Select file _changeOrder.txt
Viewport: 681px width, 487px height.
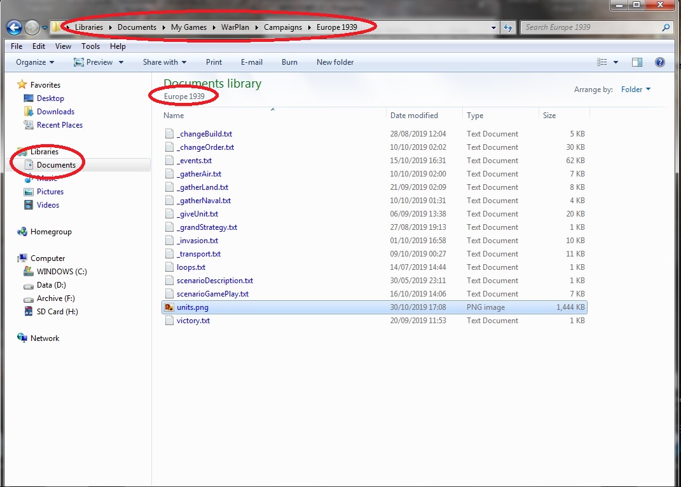(205, 147)
